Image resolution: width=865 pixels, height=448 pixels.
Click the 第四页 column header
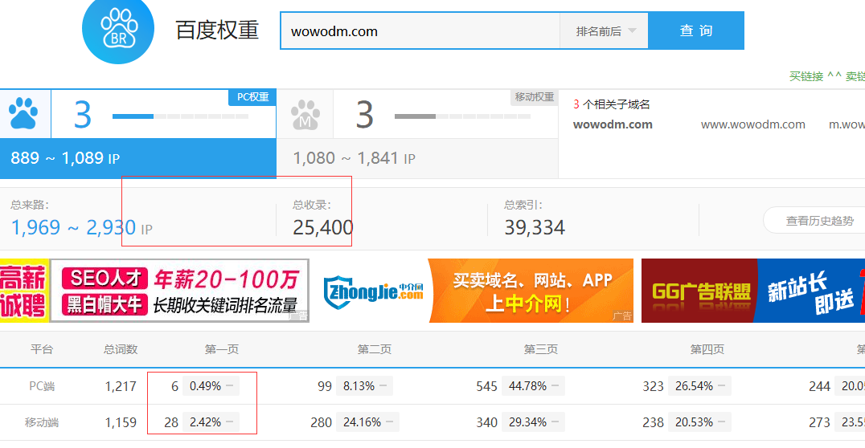707,349
